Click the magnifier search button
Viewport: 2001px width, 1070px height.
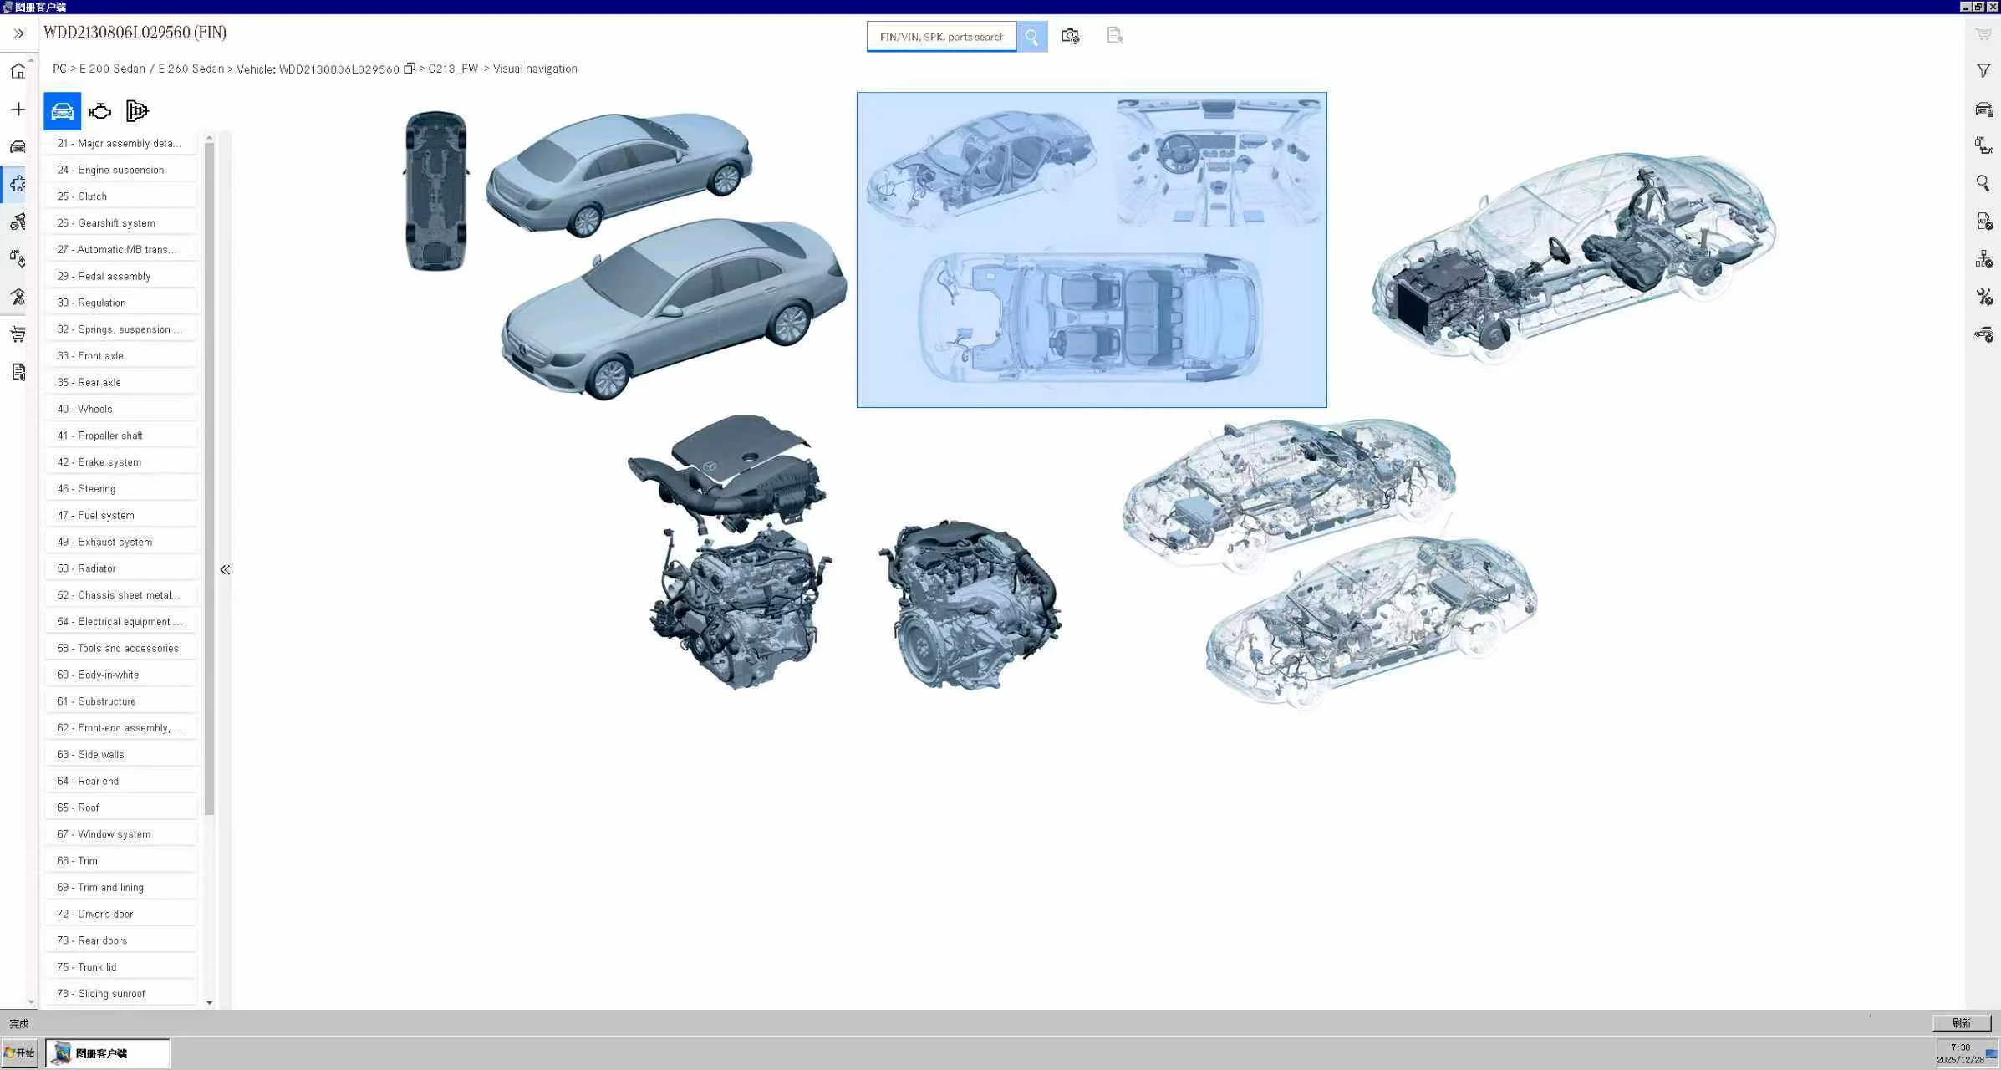coord(1031,37)
